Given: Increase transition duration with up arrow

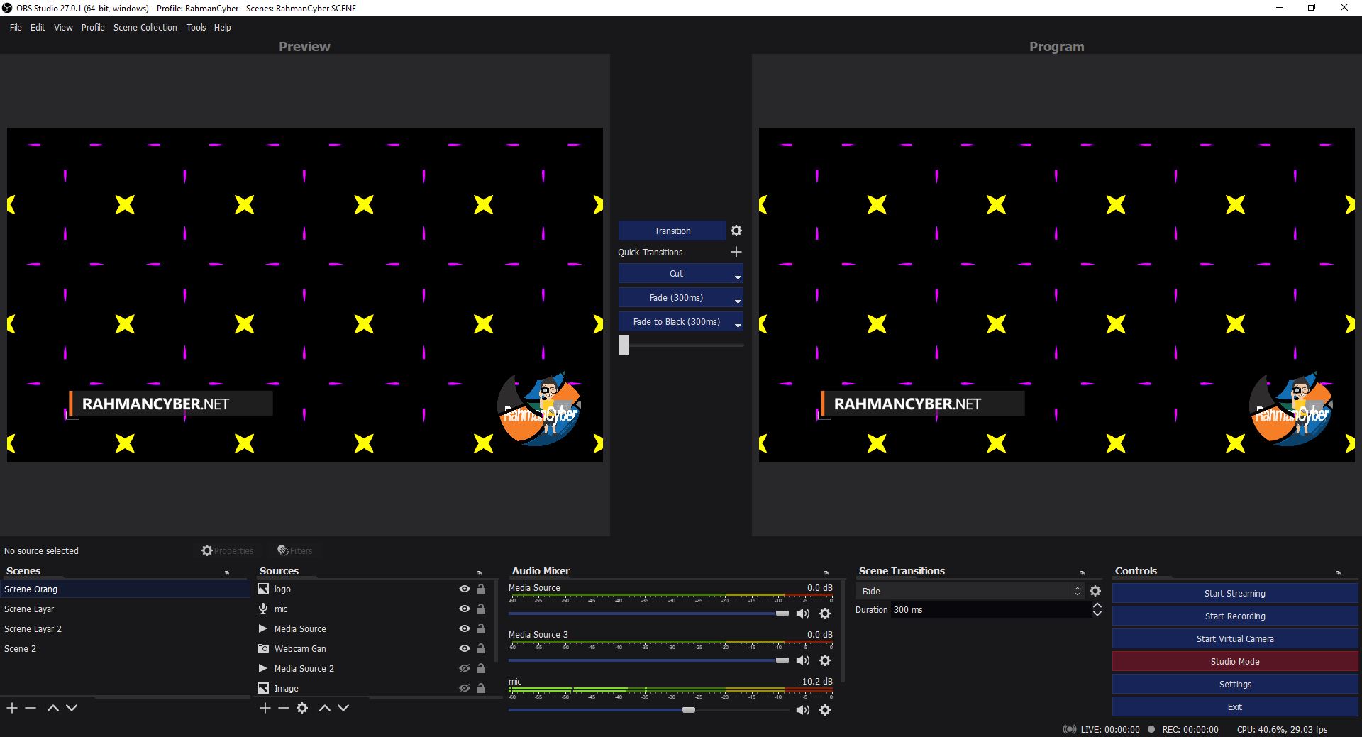Looking at the screenshot, I should (x=1097, y=606).
